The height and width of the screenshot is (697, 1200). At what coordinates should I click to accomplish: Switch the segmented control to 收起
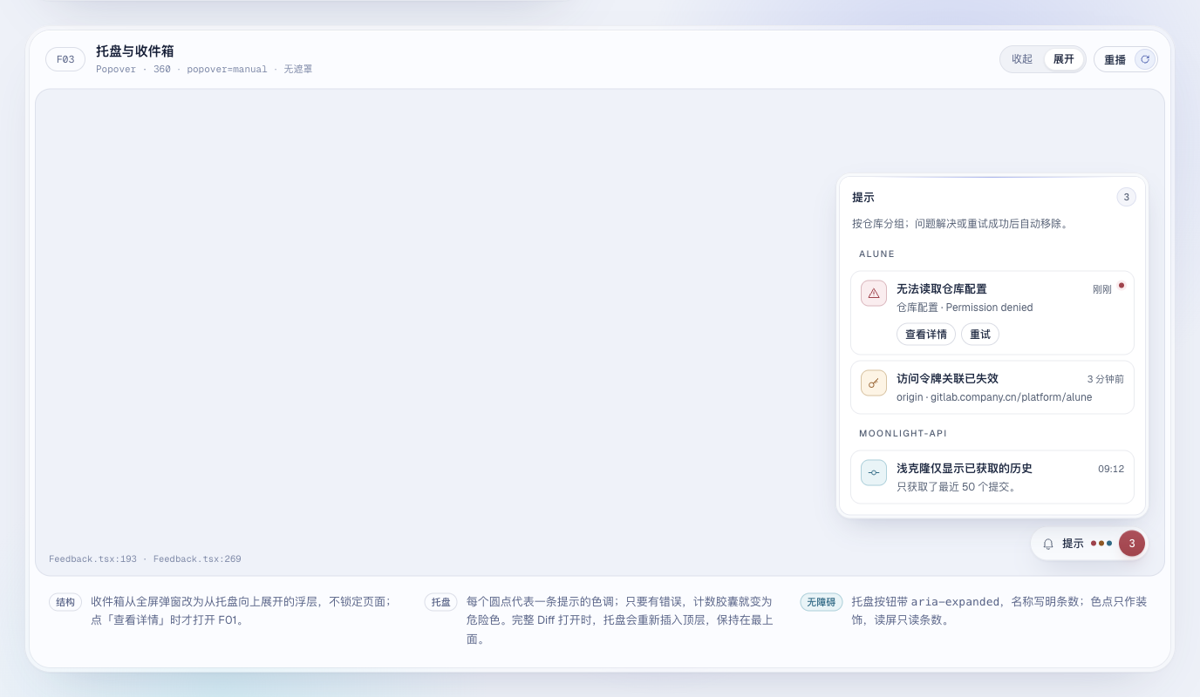click(1022, 59)
